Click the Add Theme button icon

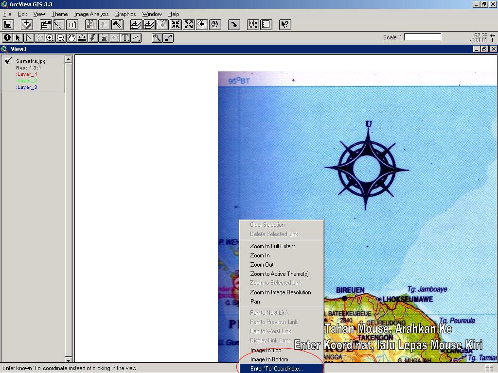tap(27, 24)
